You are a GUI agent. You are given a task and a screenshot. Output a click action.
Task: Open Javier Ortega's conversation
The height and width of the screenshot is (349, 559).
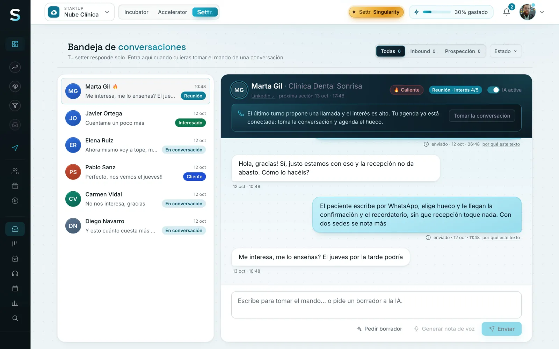136,118
